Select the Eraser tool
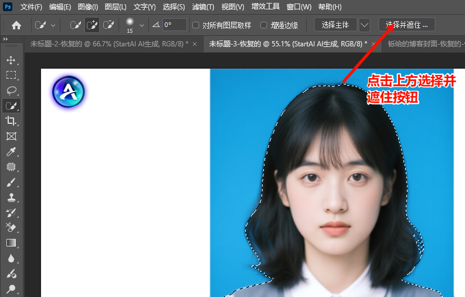The image size is (465, 297). 11,228
